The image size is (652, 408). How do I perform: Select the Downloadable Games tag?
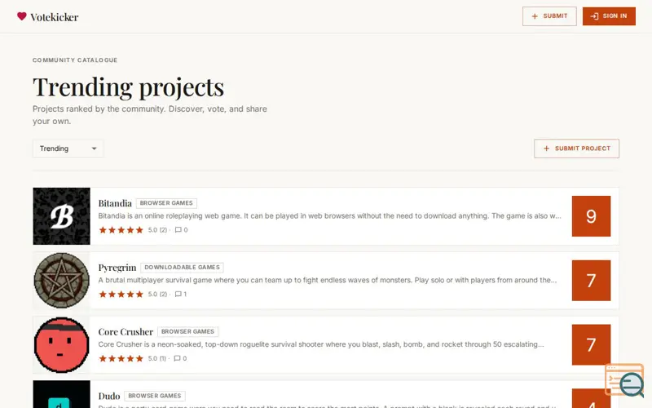pyautogui.click(x=182, y=268)
